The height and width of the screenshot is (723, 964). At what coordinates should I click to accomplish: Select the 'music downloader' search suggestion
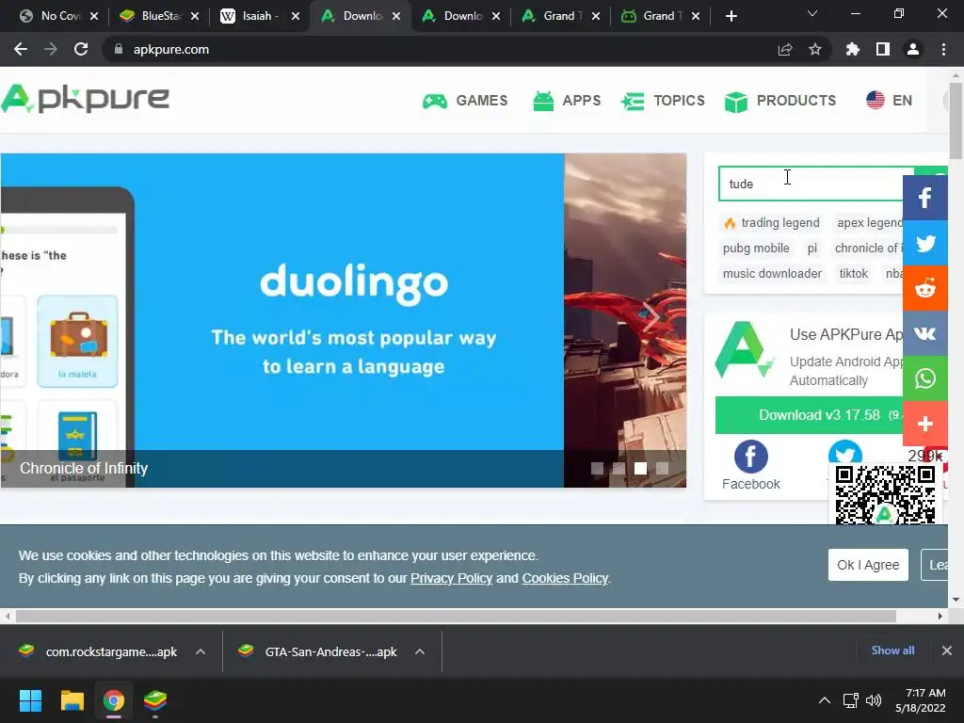click(772, 273)
